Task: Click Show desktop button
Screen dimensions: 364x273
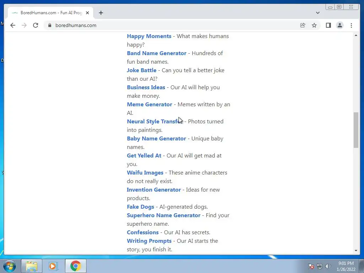Action: [x=362, y=266]
